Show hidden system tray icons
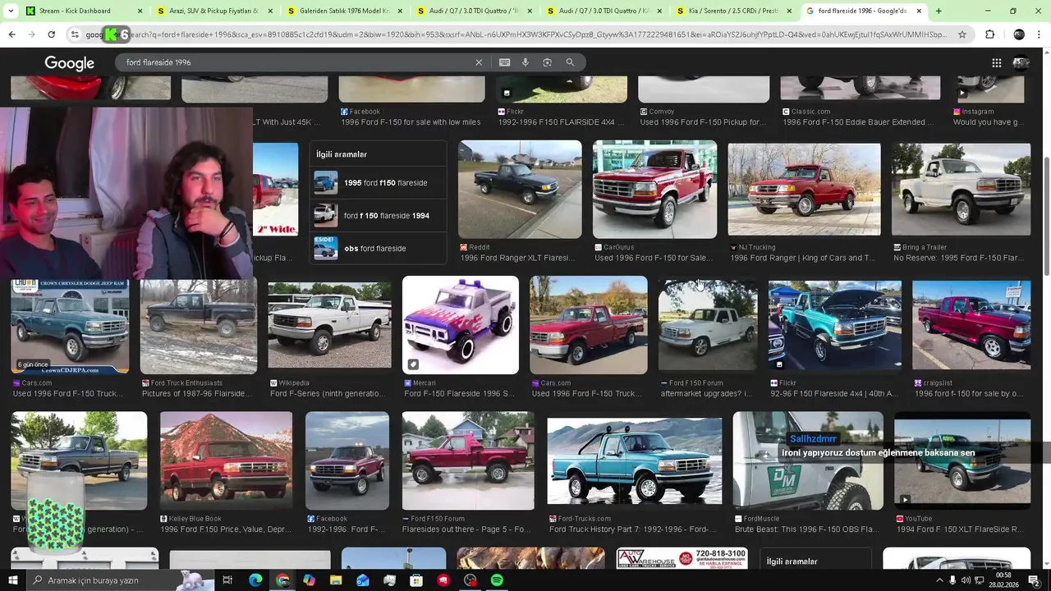Viewport: 1051px width, 591px height. click(x=939, y=580)
